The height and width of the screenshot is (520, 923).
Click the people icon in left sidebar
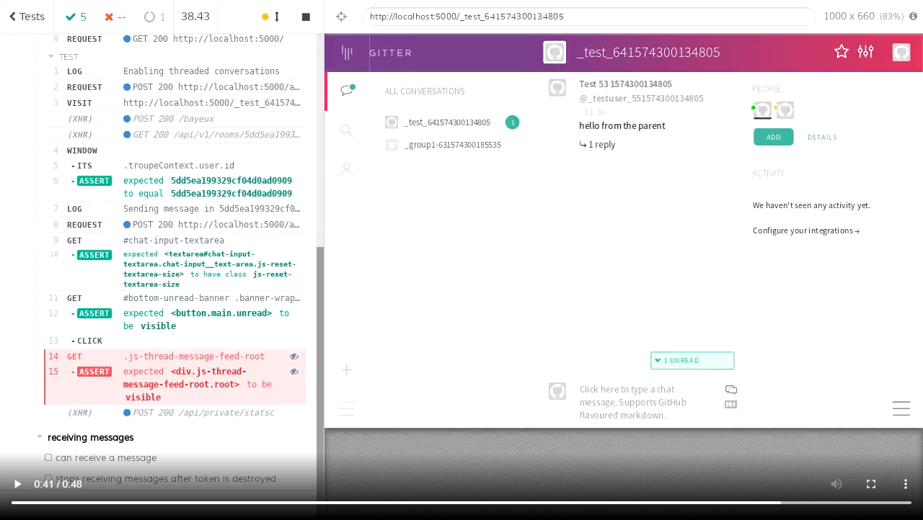click(x=347, y=169)
